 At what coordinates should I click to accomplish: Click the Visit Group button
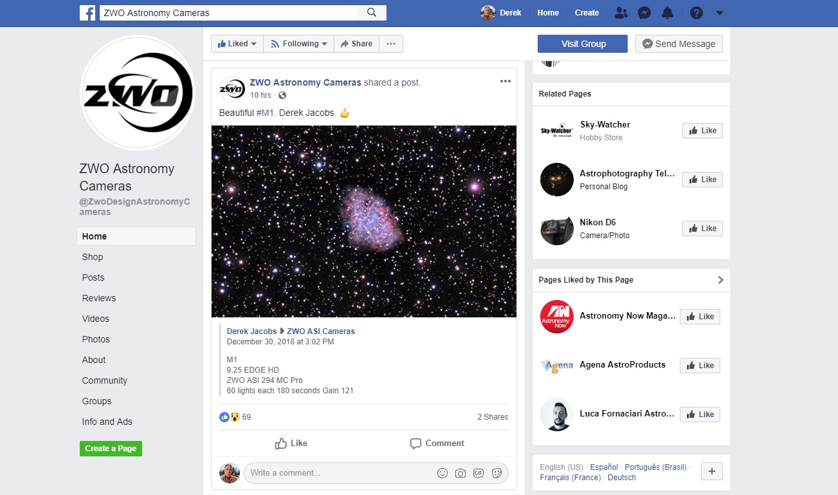tap(583, 44)
